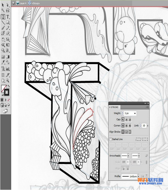Screen dimensions: 168x190
Task: Cycle the STROKE tab display options
Action: [x=110, y=107]
